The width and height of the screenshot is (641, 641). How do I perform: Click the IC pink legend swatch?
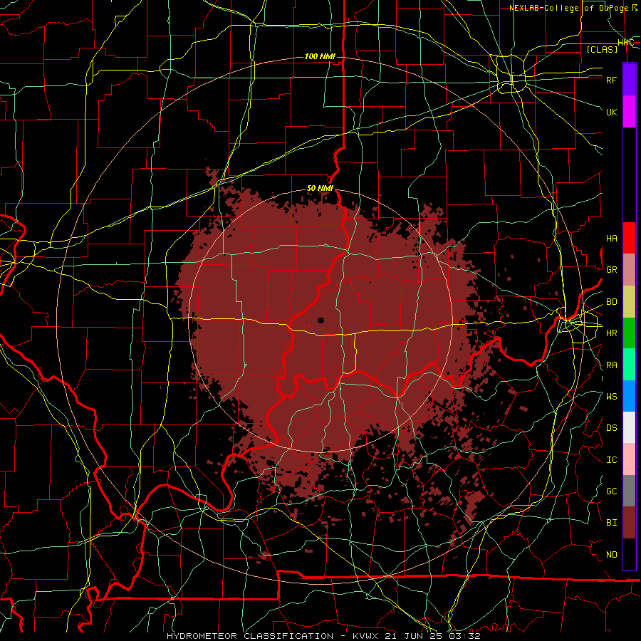[x=629, y=459]
